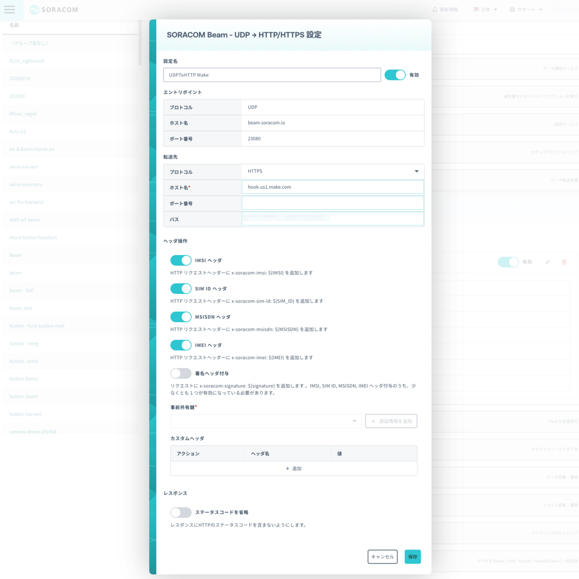The image size is (579, 579).
Task: Open the サポート dropdown menu
Action: [526, 10]
